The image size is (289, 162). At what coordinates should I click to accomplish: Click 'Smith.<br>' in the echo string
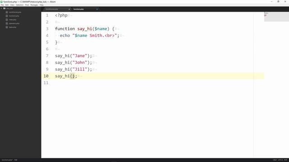tap(102, 36)
